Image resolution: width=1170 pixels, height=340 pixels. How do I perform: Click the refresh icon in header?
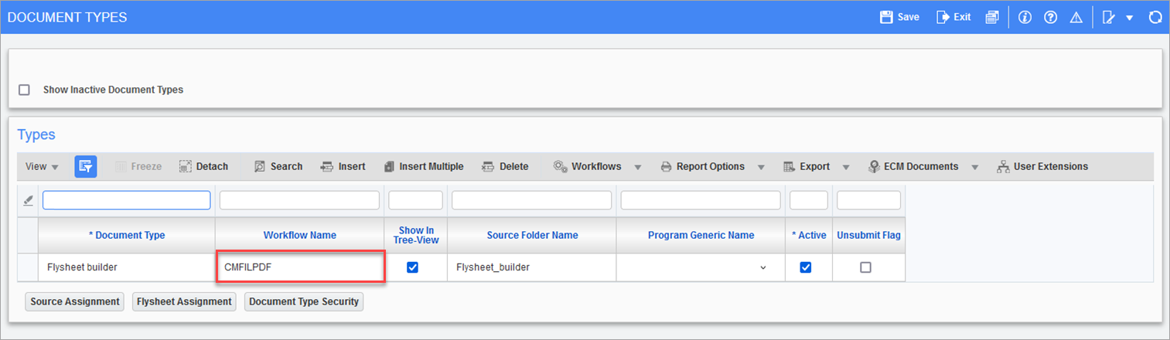click(x=1155, y=17)
